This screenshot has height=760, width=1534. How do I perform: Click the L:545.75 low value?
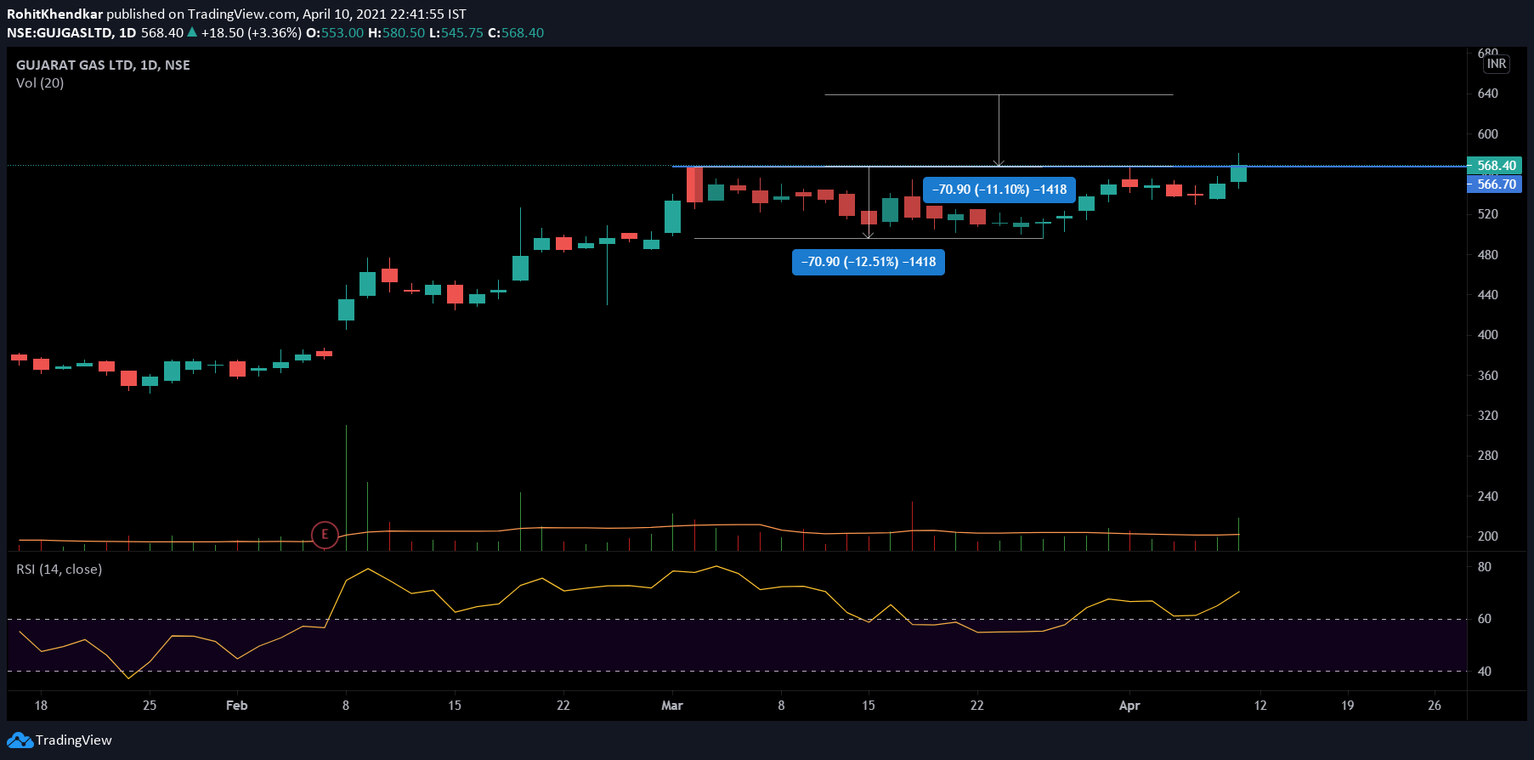[x=456, y=33]
